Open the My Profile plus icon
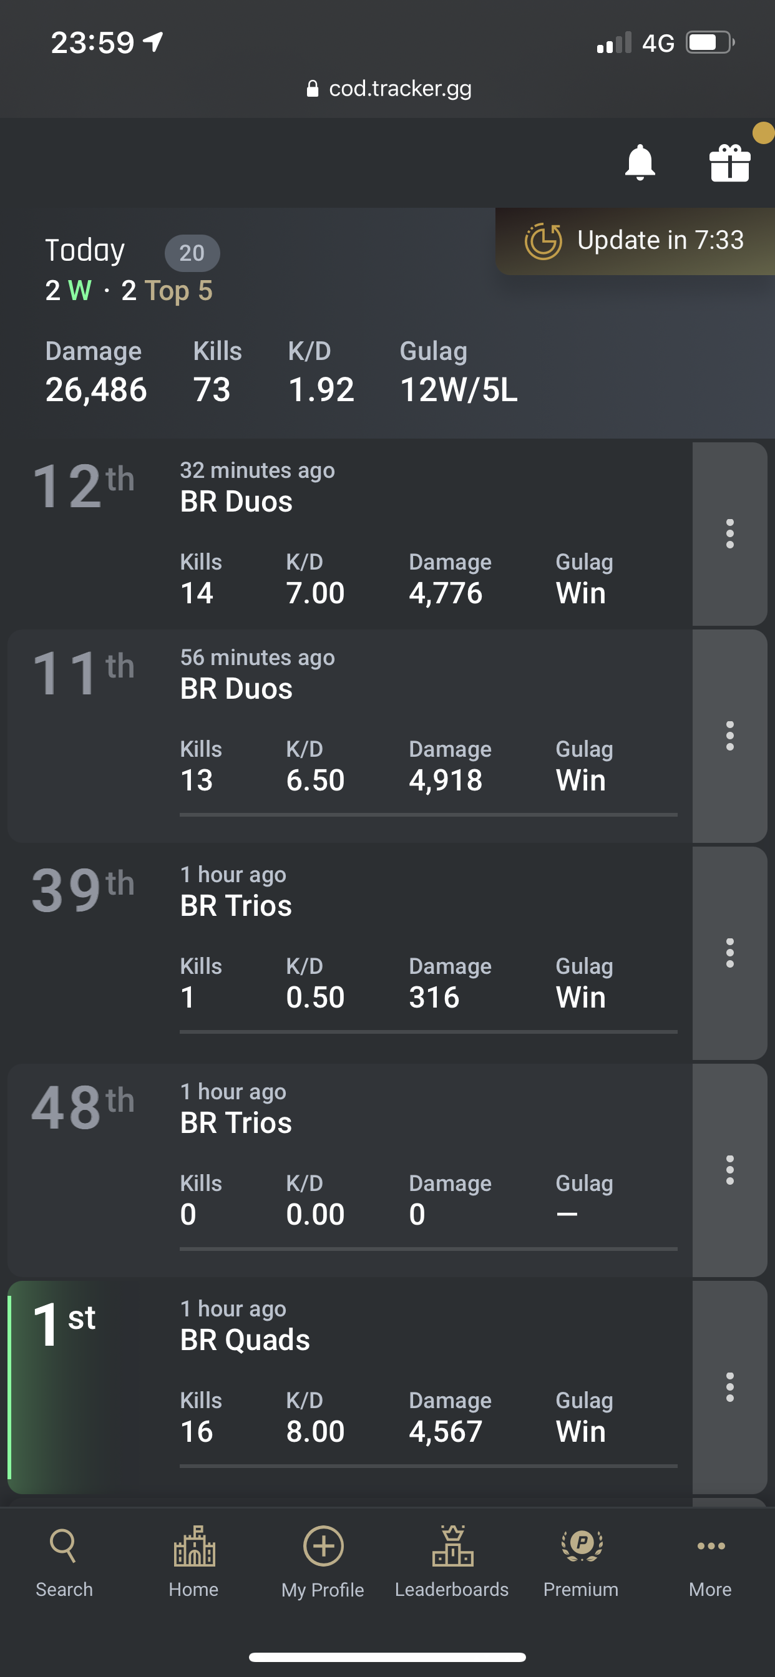775x1677 pixels. (x=323, y=1562)
